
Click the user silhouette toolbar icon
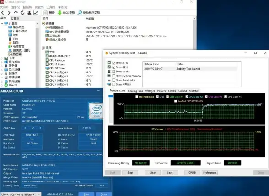pyautogui.click(x=29, y=13)
